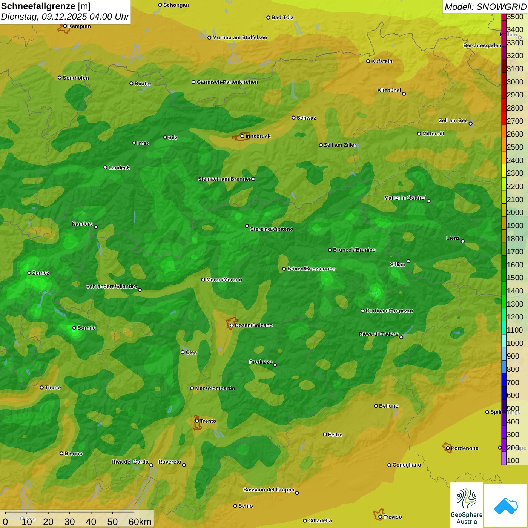Click the Conegliano label
This screenshot has width=528, height=528.
pos(407,465)
